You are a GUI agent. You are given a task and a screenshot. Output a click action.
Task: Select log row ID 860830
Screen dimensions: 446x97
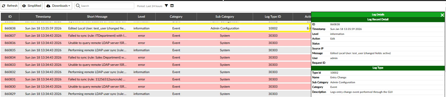pyautogui.click(x=156, y=87)
